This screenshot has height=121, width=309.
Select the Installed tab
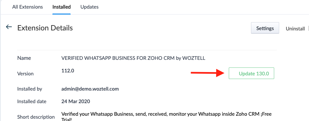(x=61, y=7)
